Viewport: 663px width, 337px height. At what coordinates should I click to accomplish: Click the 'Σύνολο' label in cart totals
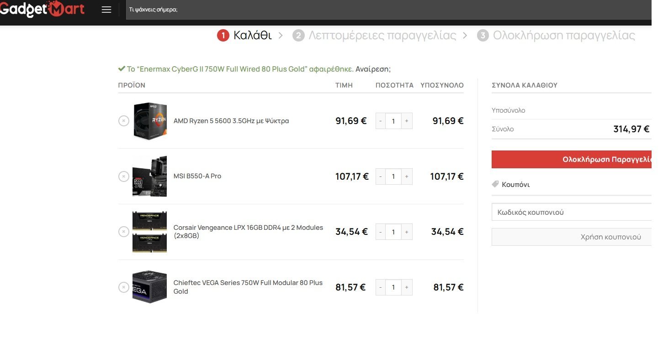coord(503,129)
